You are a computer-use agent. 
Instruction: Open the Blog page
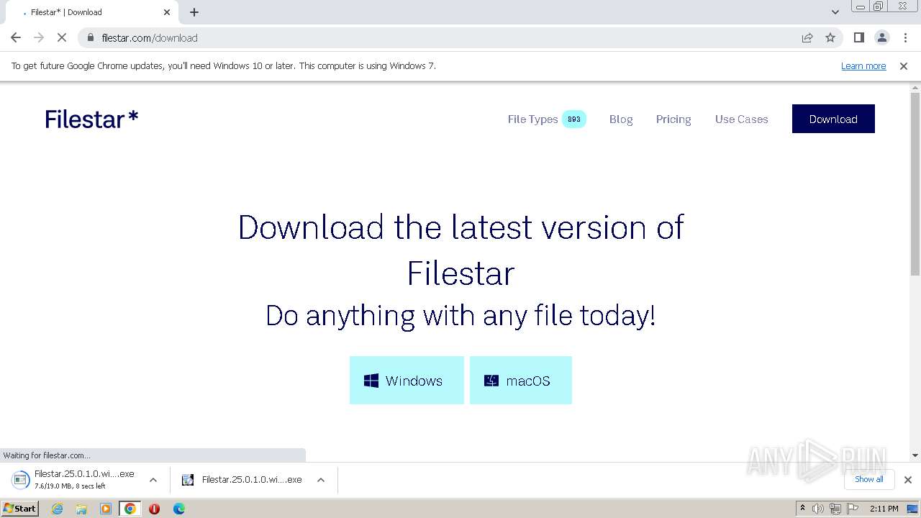point(621,119)
